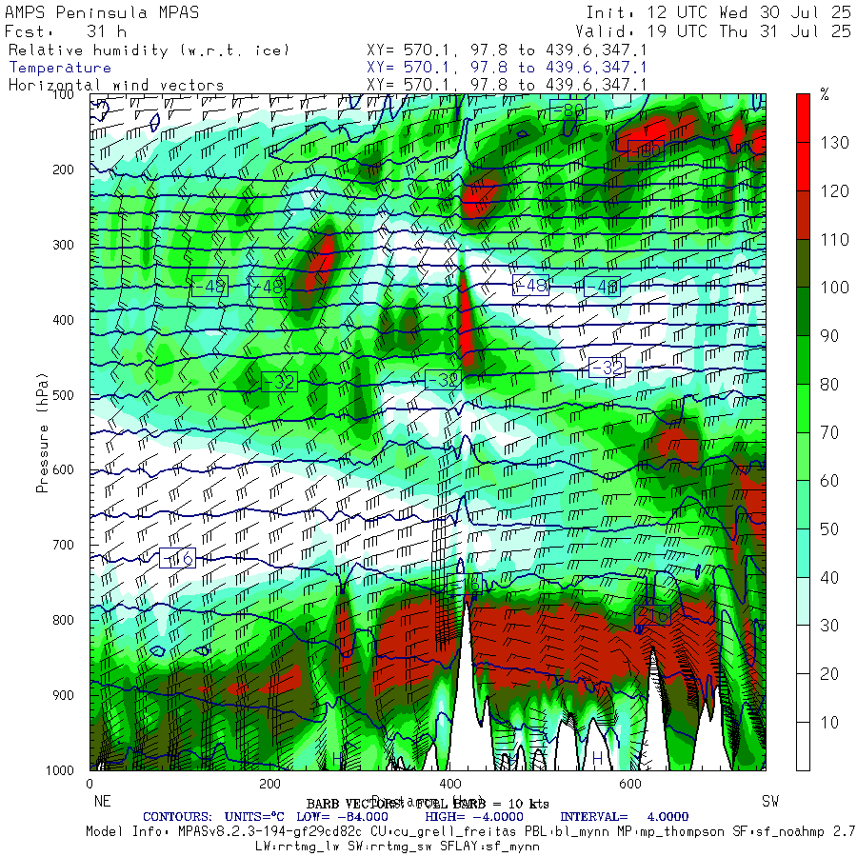857x857 pixels.
Task: Click the 200 tick on the distance axis
Action: tap(269, 784)
